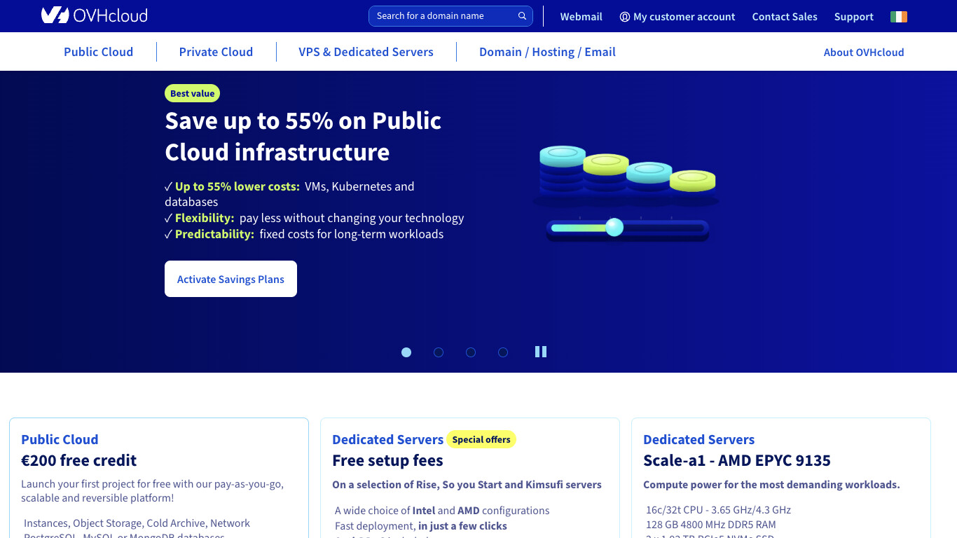
Task: Click '128 GB 4800 MHz DDR5 RAM' text
Action: click(x=710, y=525)
